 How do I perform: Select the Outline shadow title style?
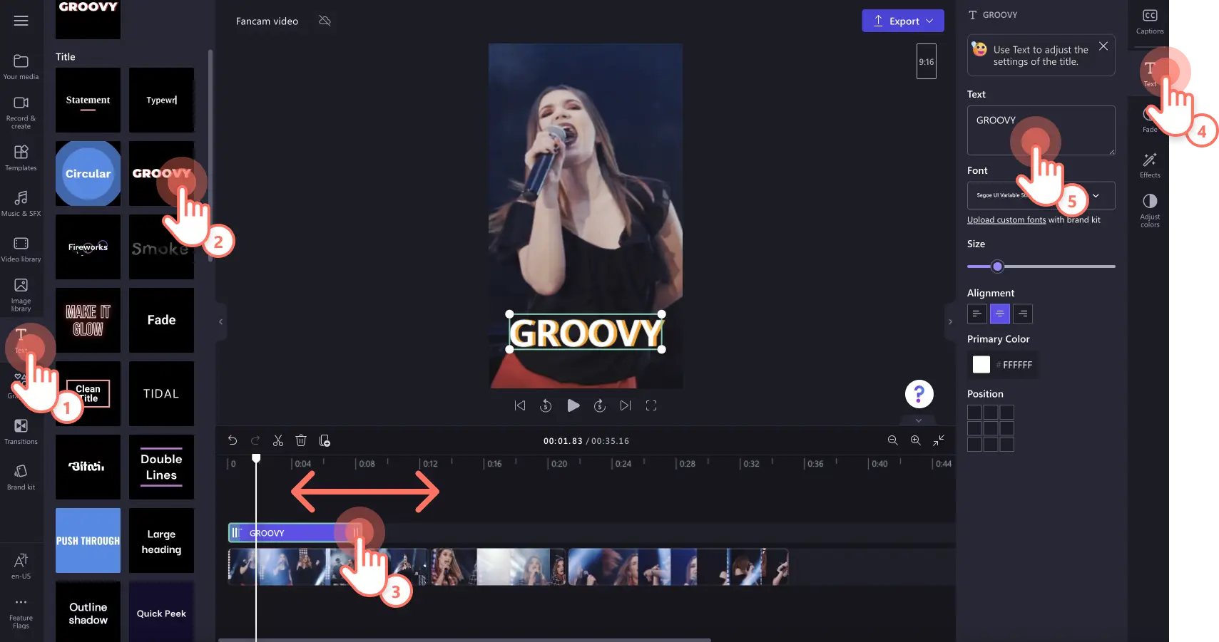(x=88, y=612)
